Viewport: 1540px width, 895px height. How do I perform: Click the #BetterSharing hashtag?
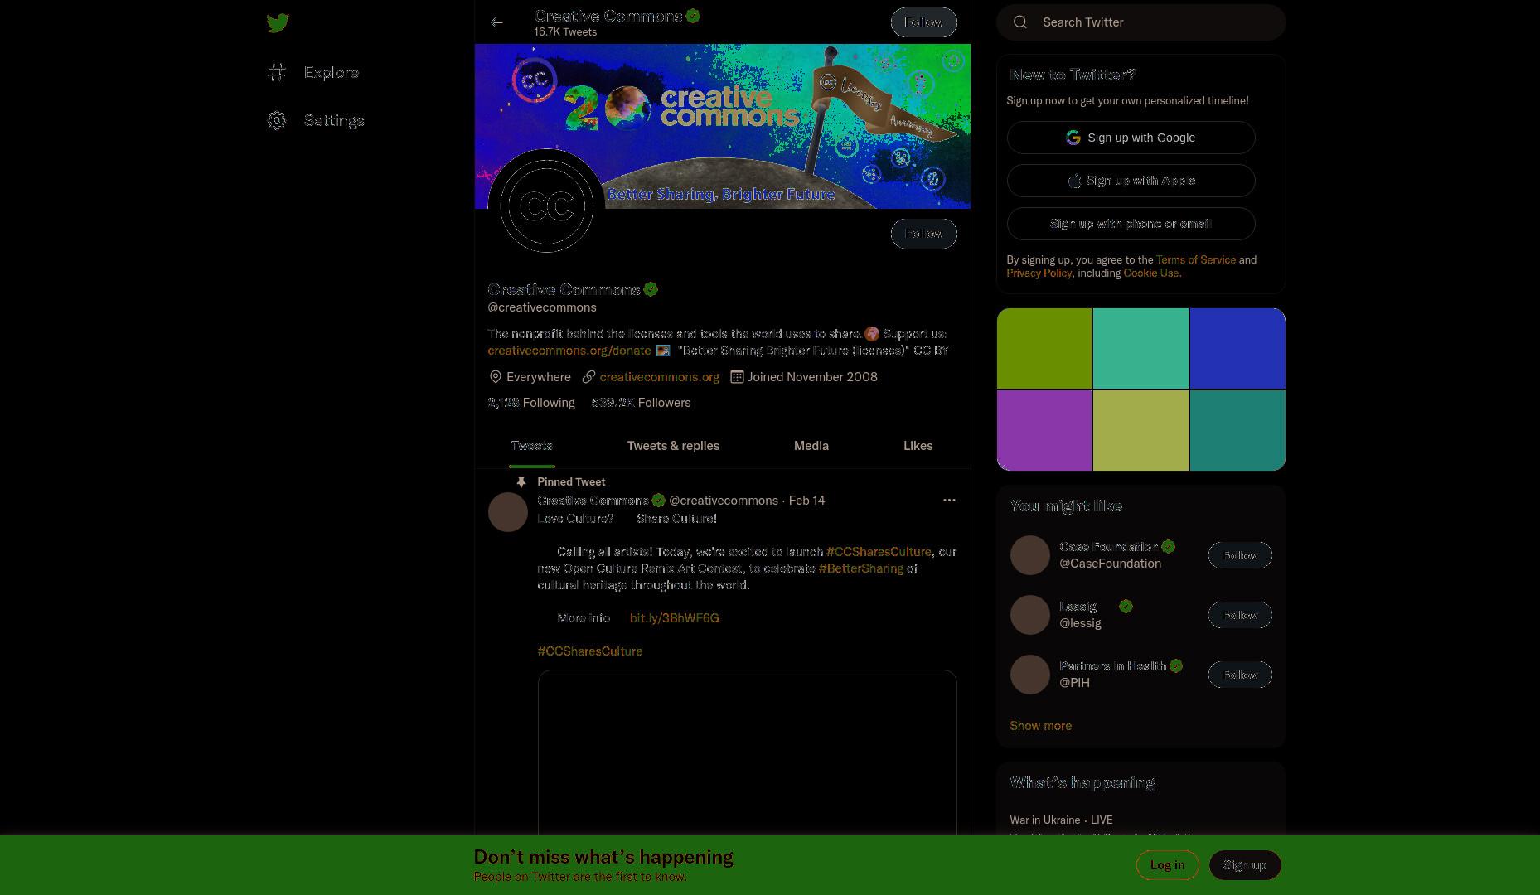coord(861,568)
